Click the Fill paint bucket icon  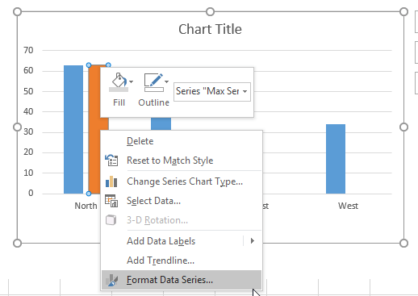point(119,82)
